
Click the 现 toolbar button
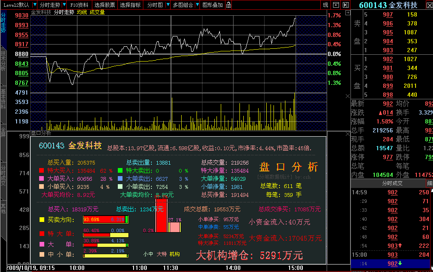pyautogui.click(x=326, y=5)
